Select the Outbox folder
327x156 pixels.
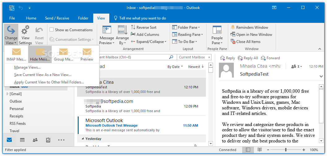tap(16, 101)
